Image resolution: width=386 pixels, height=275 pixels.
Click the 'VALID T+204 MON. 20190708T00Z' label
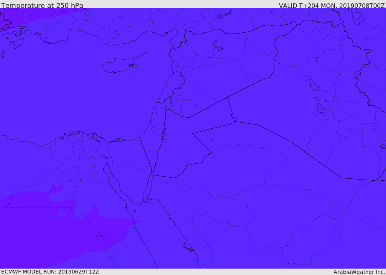pyautogui.click(x=332, y=5)
